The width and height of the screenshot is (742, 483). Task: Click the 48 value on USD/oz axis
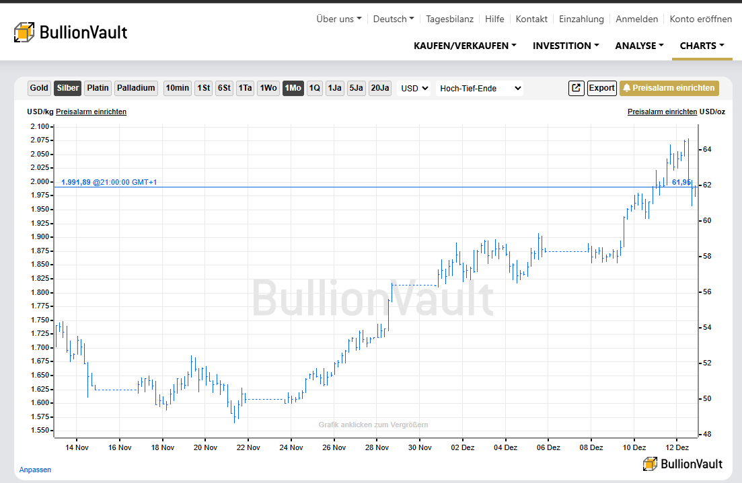click(707, 435)
